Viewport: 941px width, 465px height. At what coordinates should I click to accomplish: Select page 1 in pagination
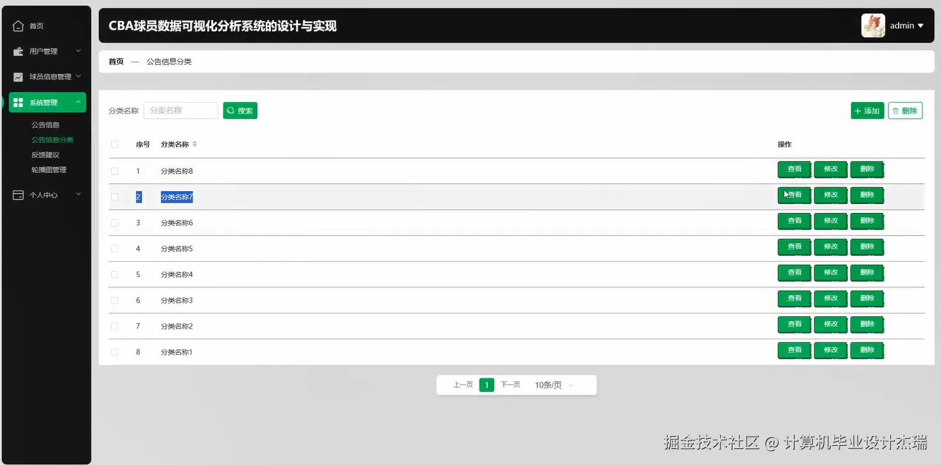487,385
